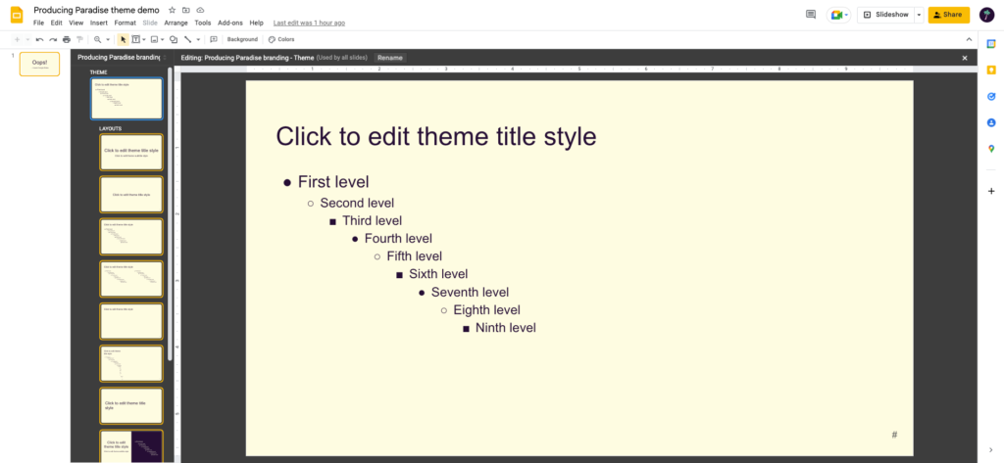The height and width of the screenshot is (463, 1004).
Task: Click the yellow Share button
Action: (949, 15)
